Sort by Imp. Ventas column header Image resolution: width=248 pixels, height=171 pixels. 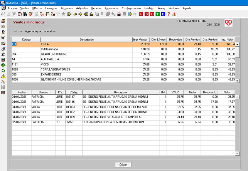pyautogui.click(x=141, y=40)
